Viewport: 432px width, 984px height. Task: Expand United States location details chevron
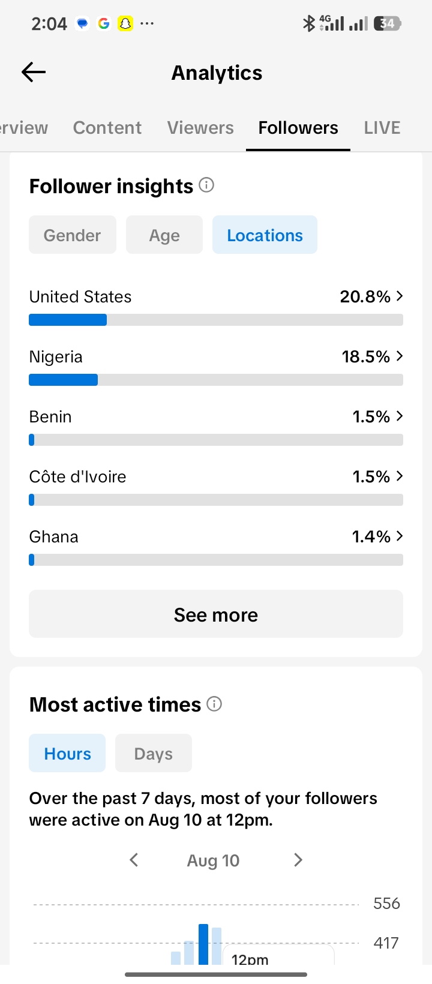pos(400,296)
